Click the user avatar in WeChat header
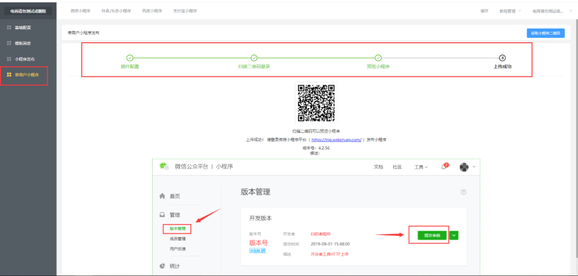This screenshot has width=578, height=276. pyautogui.click(x=464, y=167)
